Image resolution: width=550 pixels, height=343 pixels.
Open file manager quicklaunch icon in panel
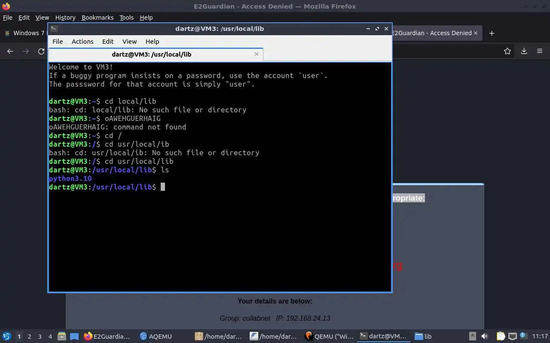(61, 337)
